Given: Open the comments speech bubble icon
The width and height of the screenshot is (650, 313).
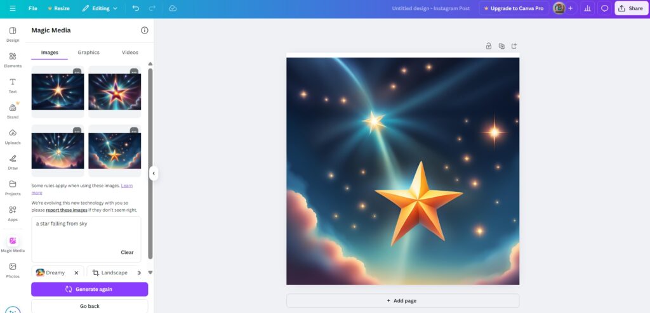Looking at the screenshot, I should pos(604,8).
